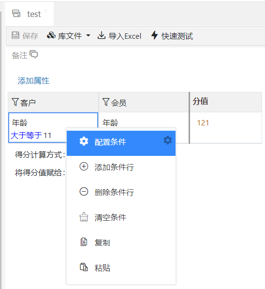265x289 pixels.
Task: Click the import Excel download icon
Action: tap(101, 35)
